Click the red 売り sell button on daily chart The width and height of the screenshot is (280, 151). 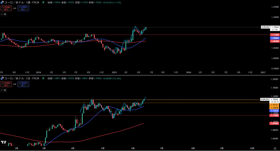tap(6, 84)
